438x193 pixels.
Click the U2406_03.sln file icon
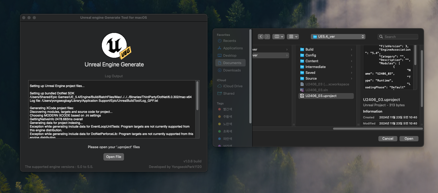pyautogui.click(x=302, y=90)
